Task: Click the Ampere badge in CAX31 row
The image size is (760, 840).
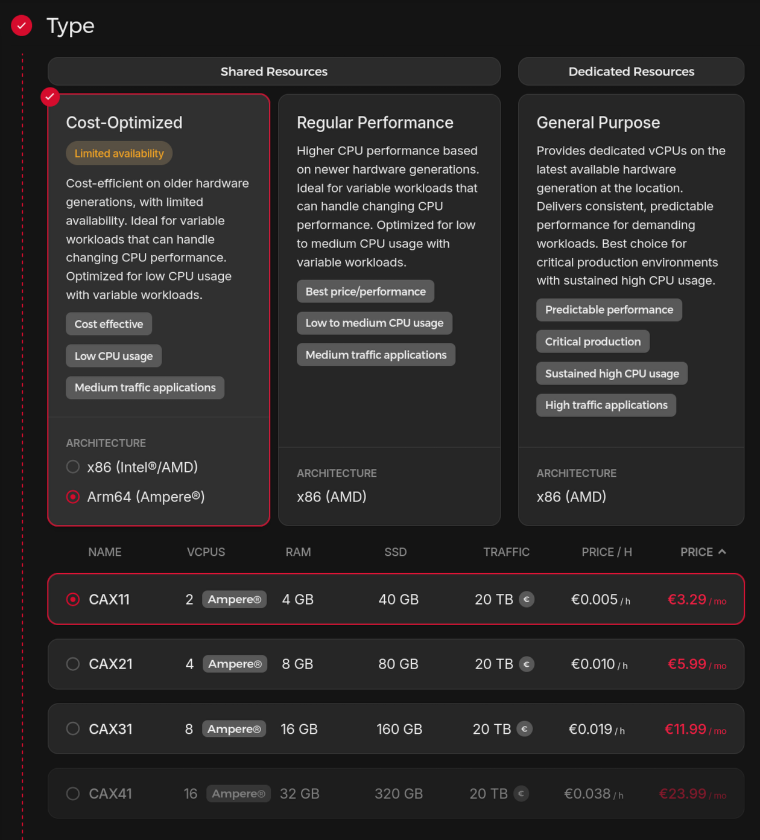Action: point(234,729)
